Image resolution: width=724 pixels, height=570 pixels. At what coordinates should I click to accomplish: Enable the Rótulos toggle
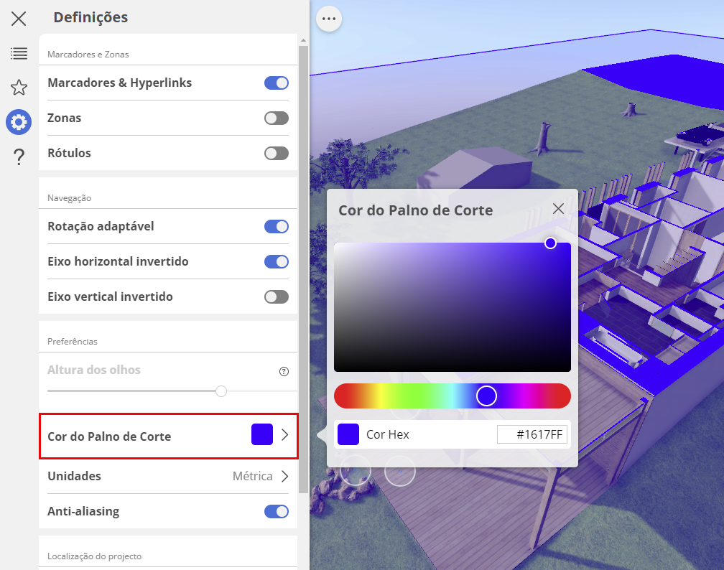click(x=276, y=153)
